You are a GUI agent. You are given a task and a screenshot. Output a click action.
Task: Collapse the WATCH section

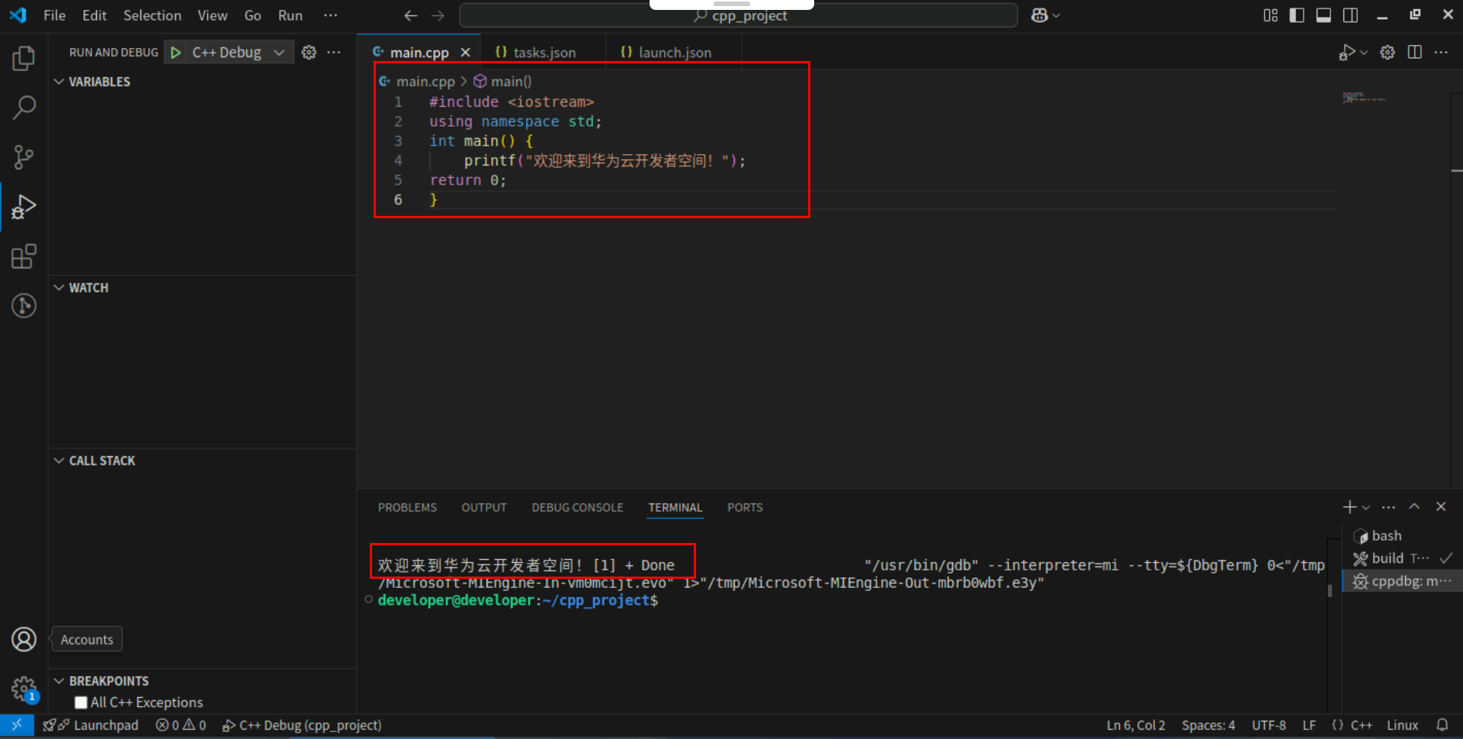coord(59,288)
